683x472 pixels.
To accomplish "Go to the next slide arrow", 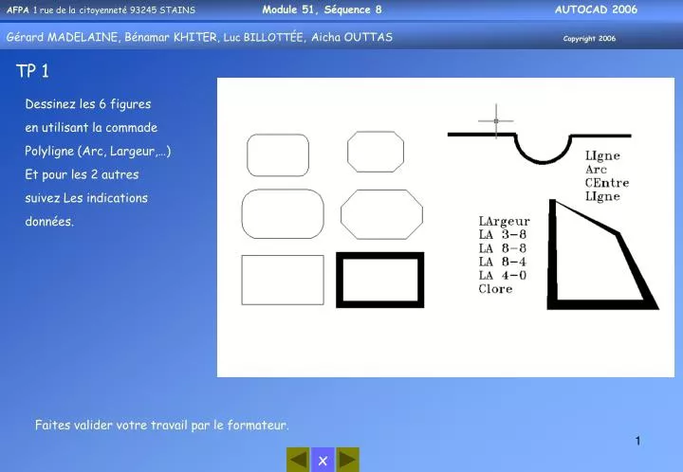I will 347,460.
